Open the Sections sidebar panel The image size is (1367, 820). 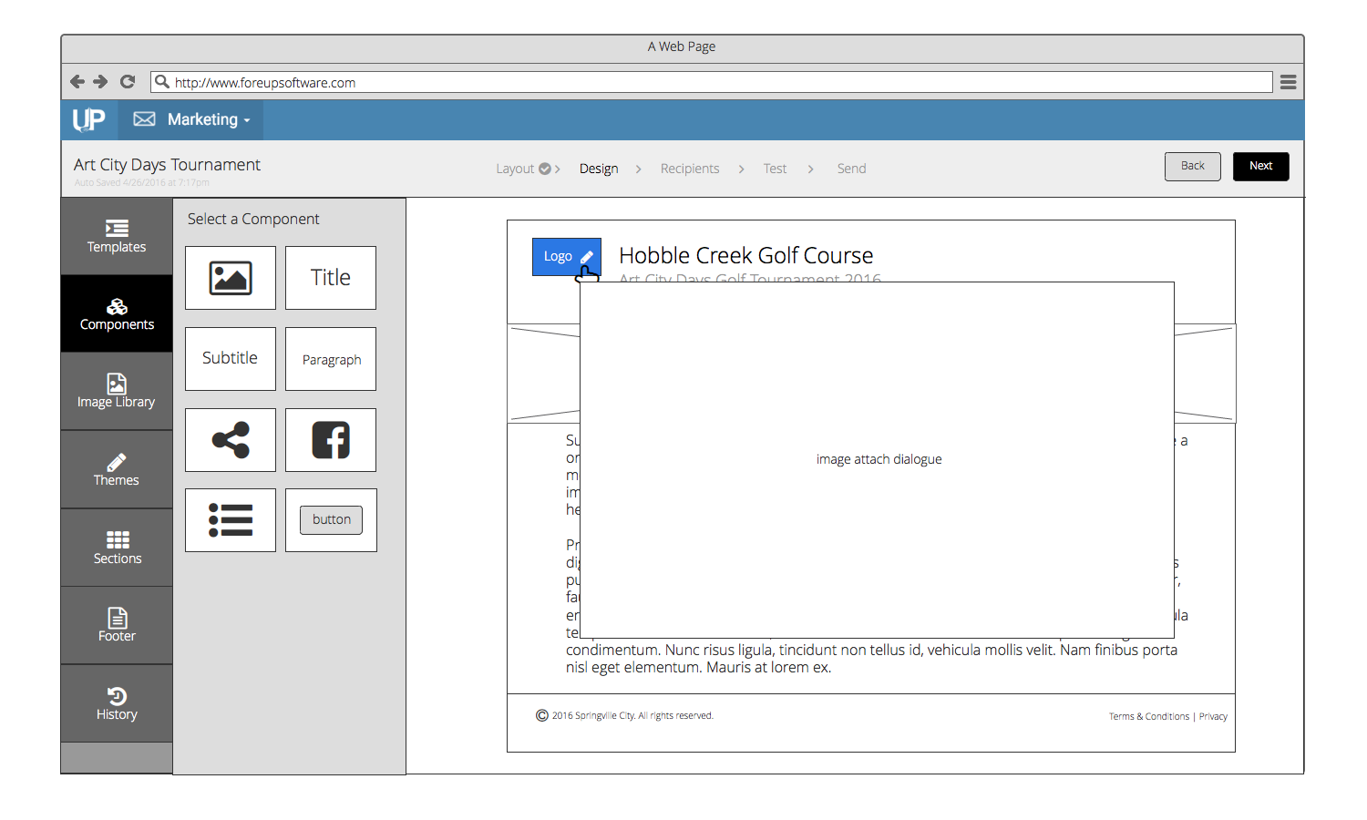pos(117,548)
